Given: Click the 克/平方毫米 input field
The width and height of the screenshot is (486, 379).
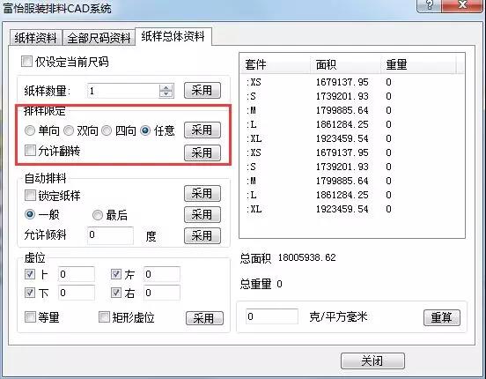Looking at the screenshot, I should point(272,316).
